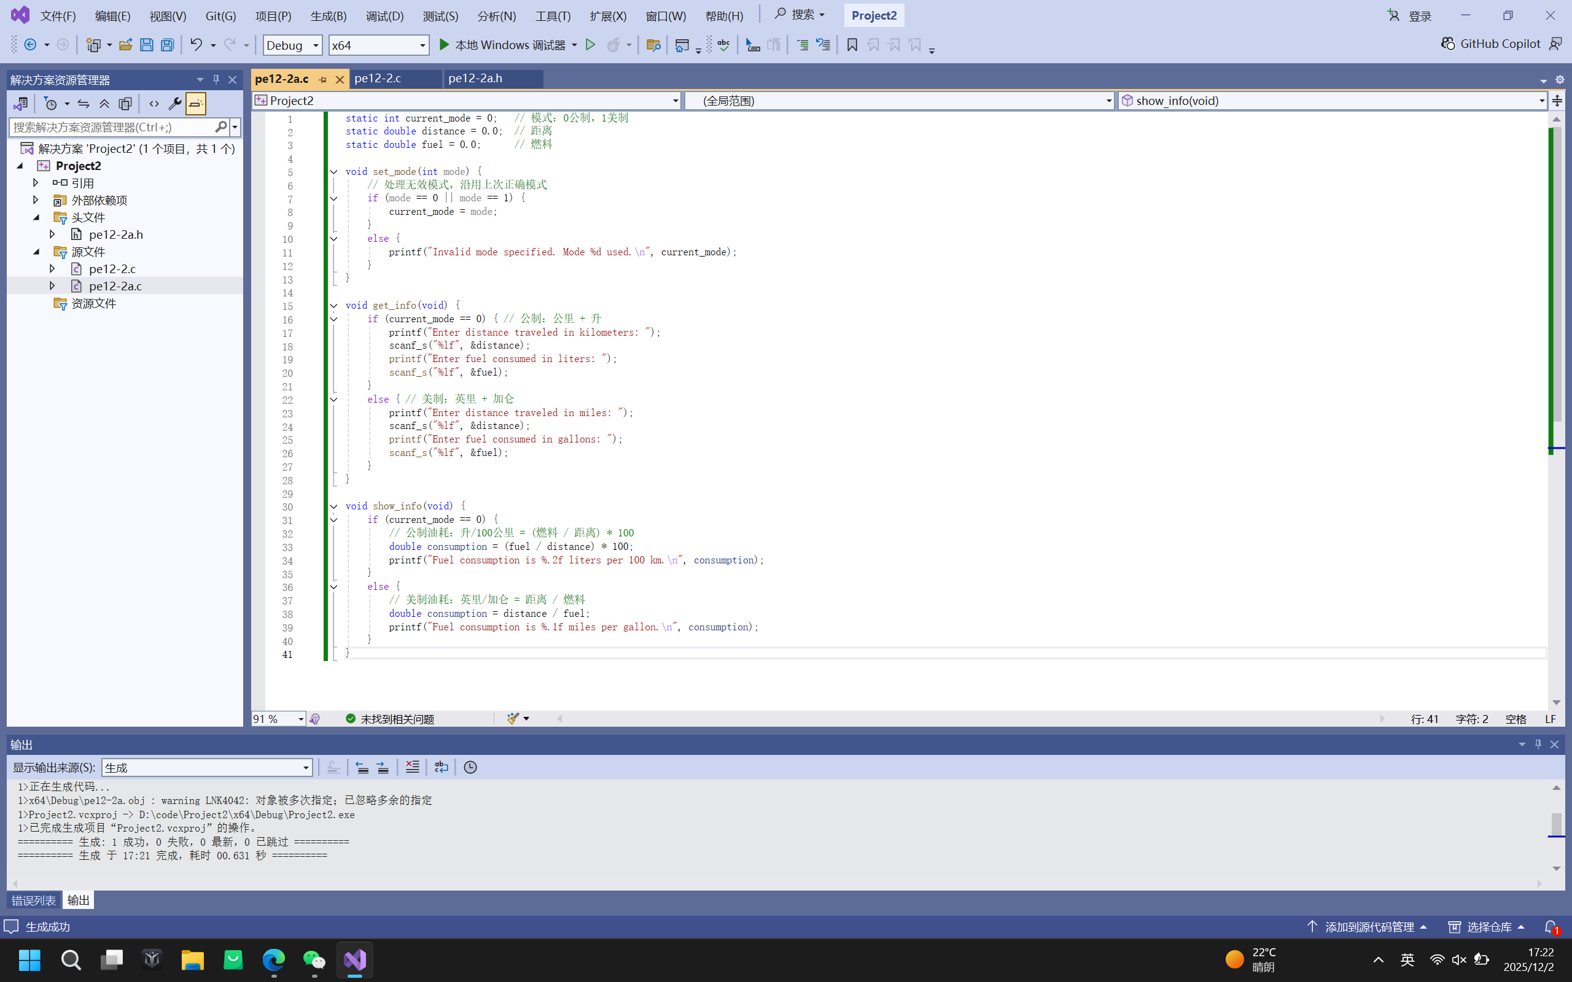
Task: Click 添加到源代码管理 in the status bar
Action: tap(1368, 927)
